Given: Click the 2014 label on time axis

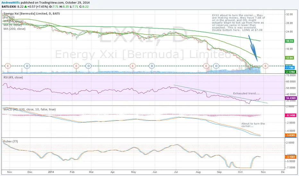Looking at the screenshot, I should coord(51,172).
